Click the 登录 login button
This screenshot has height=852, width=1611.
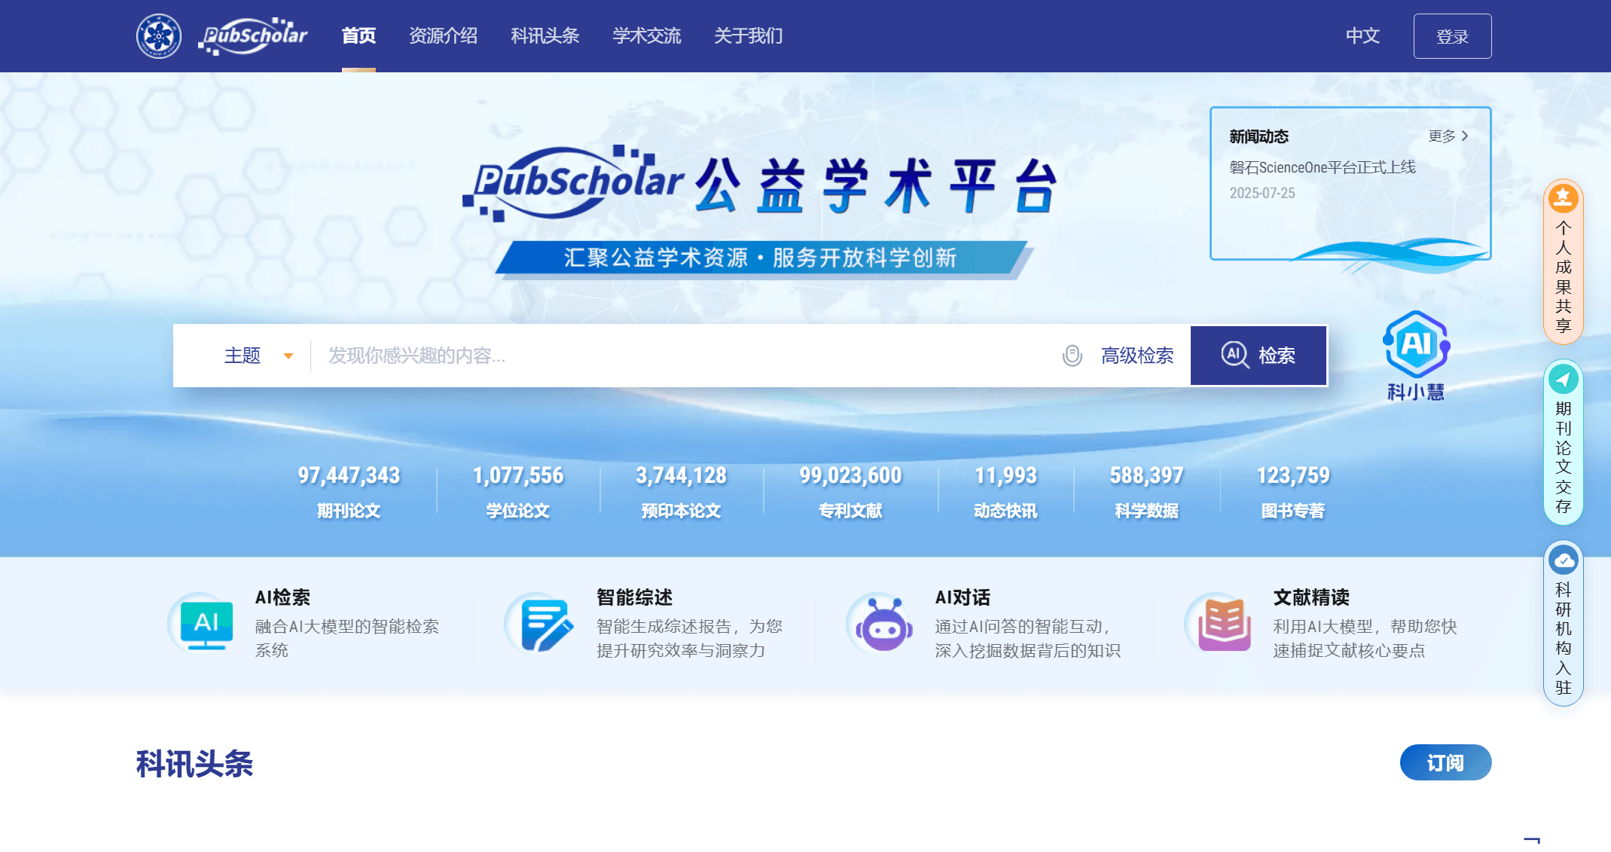1452,35
